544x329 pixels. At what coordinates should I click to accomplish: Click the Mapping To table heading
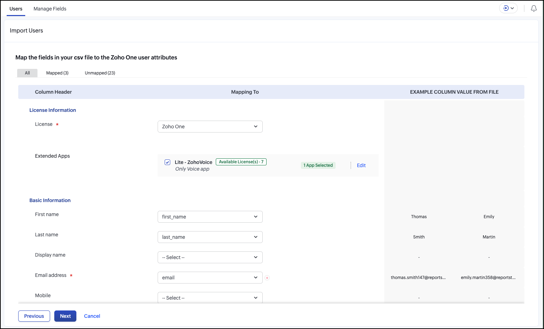click(245, 92)
